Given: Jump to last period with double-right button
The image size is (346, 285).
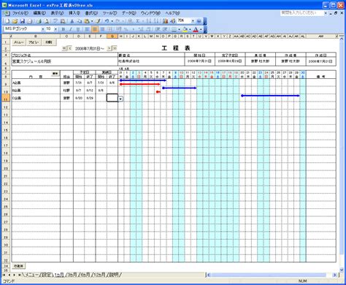Looking at the screenshot, I should click(115, 48).
